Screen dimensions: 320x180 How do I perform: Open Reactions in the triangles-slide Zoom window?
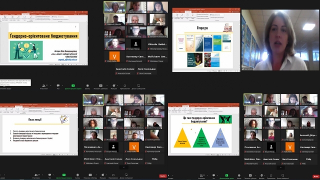point(261,176)
